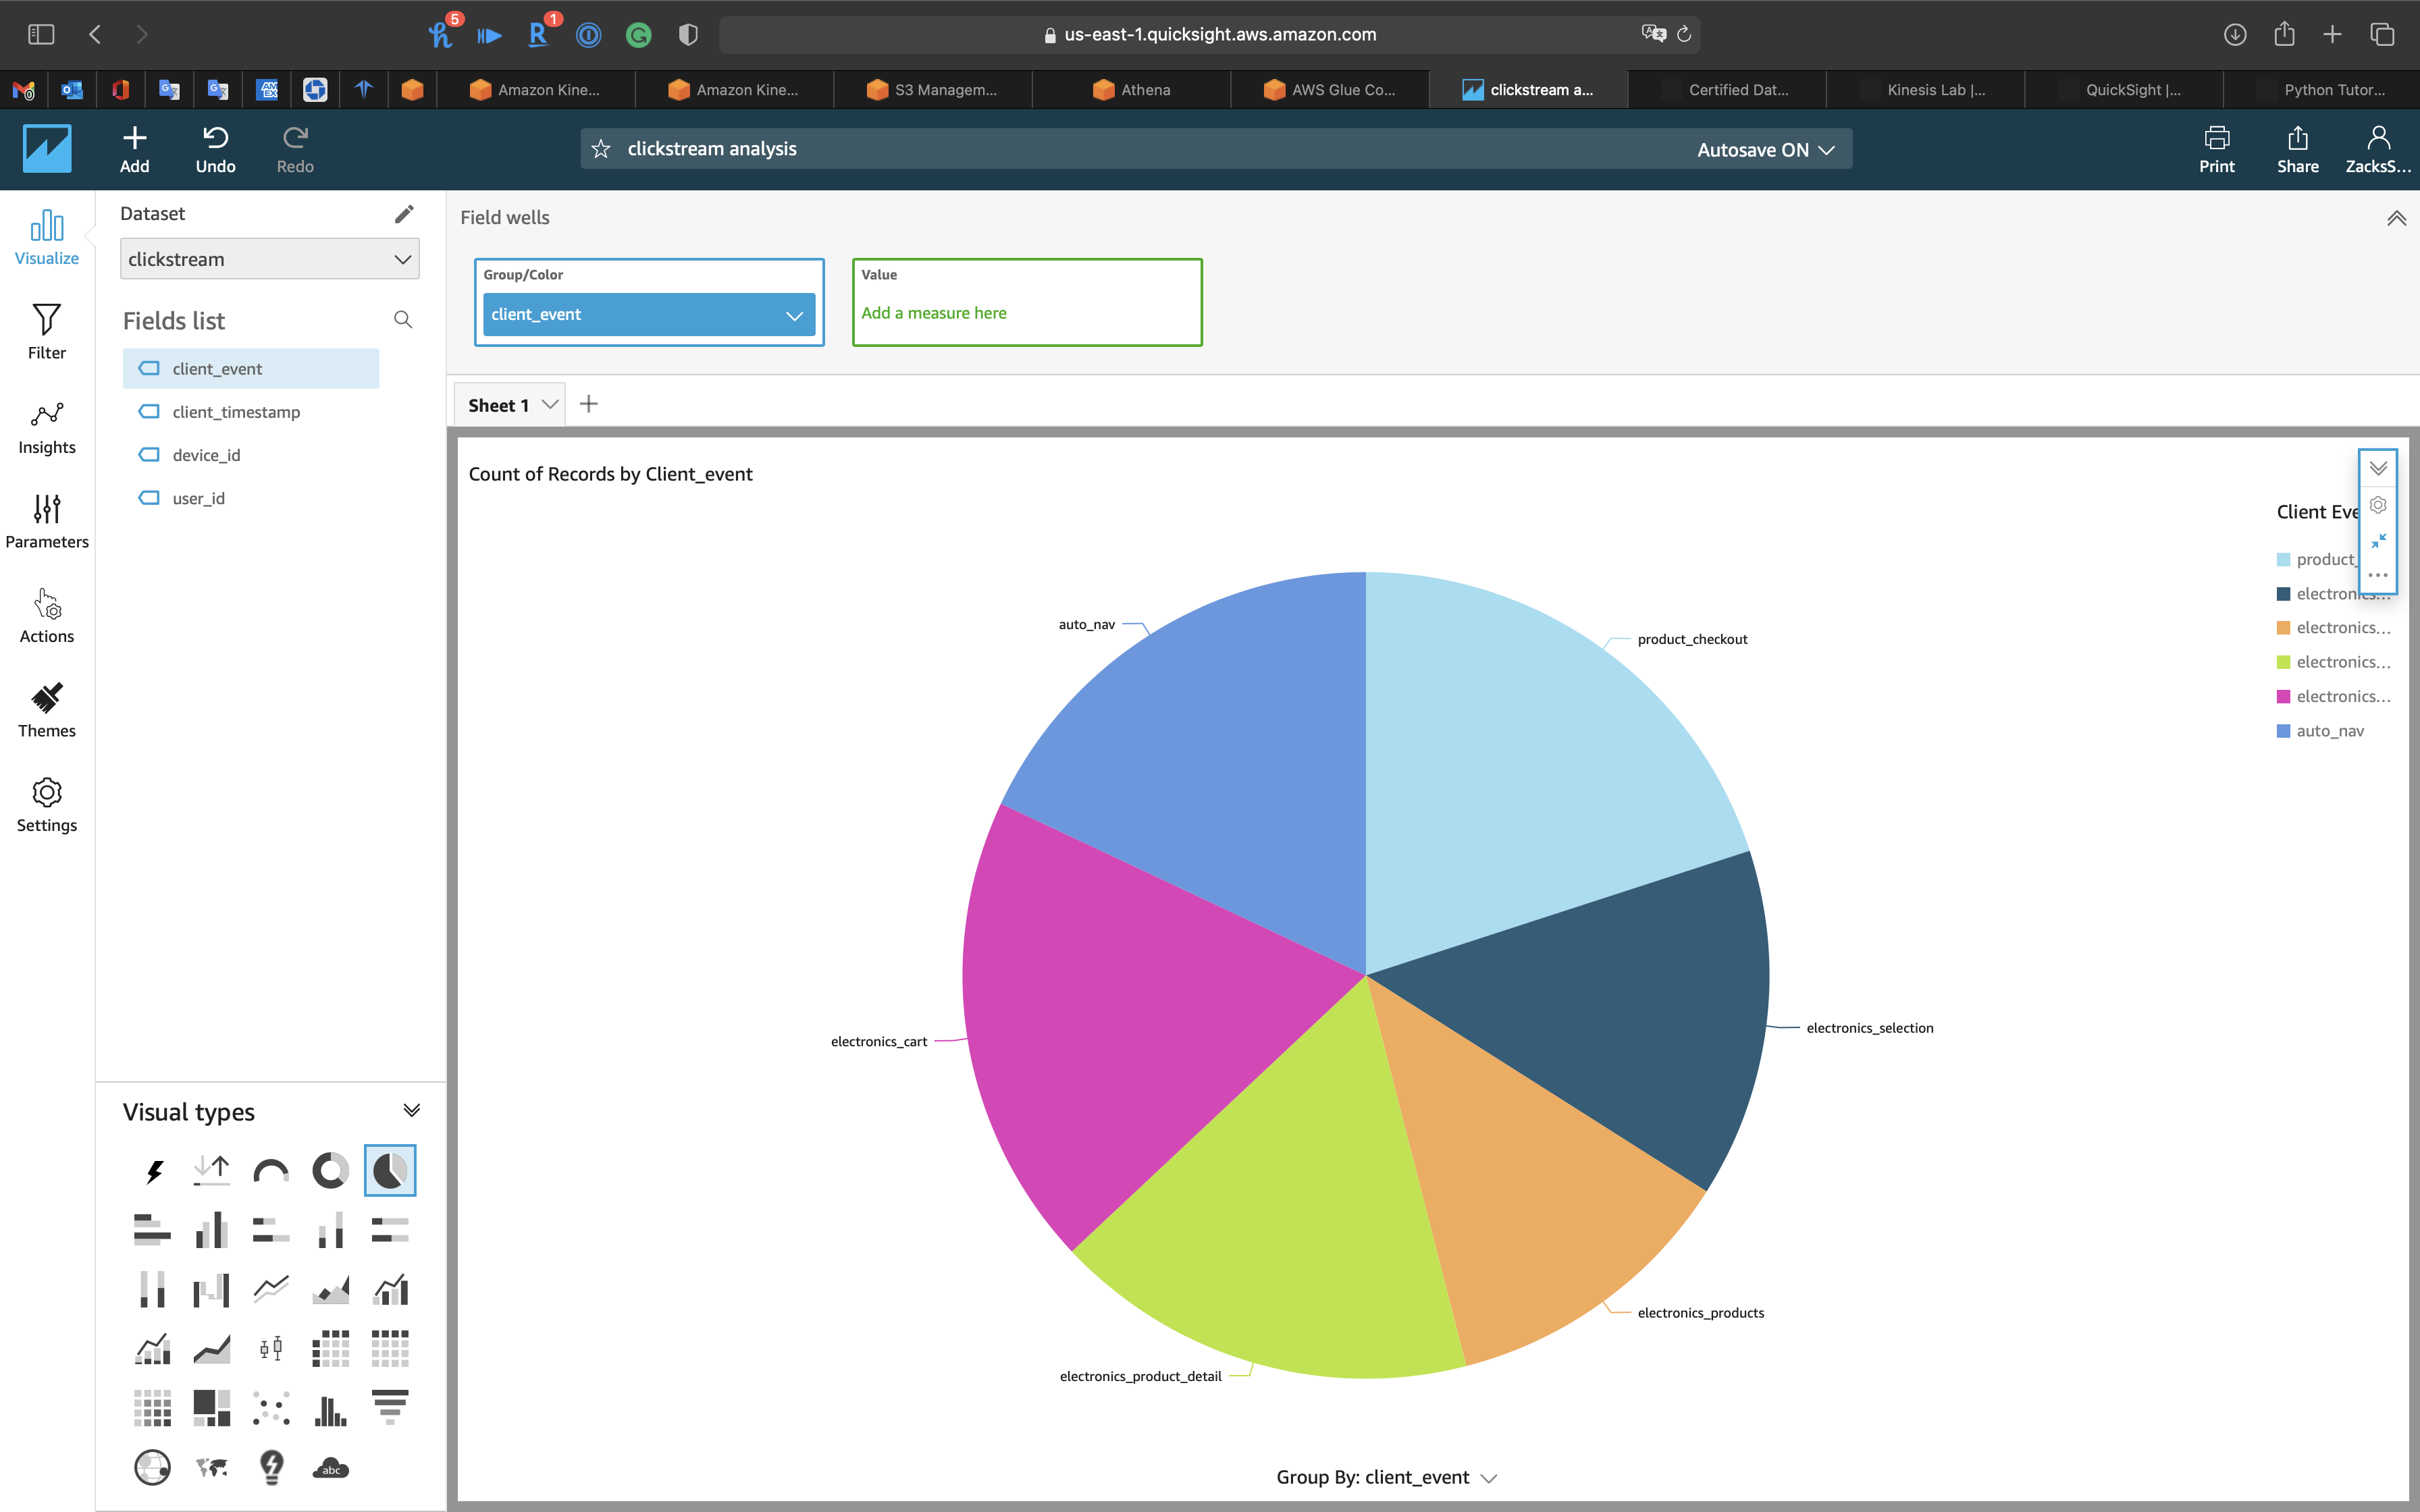Click the edit dataset pencil icon
The width and height of the screenshot is (2420, 1512).
(404, 214)
